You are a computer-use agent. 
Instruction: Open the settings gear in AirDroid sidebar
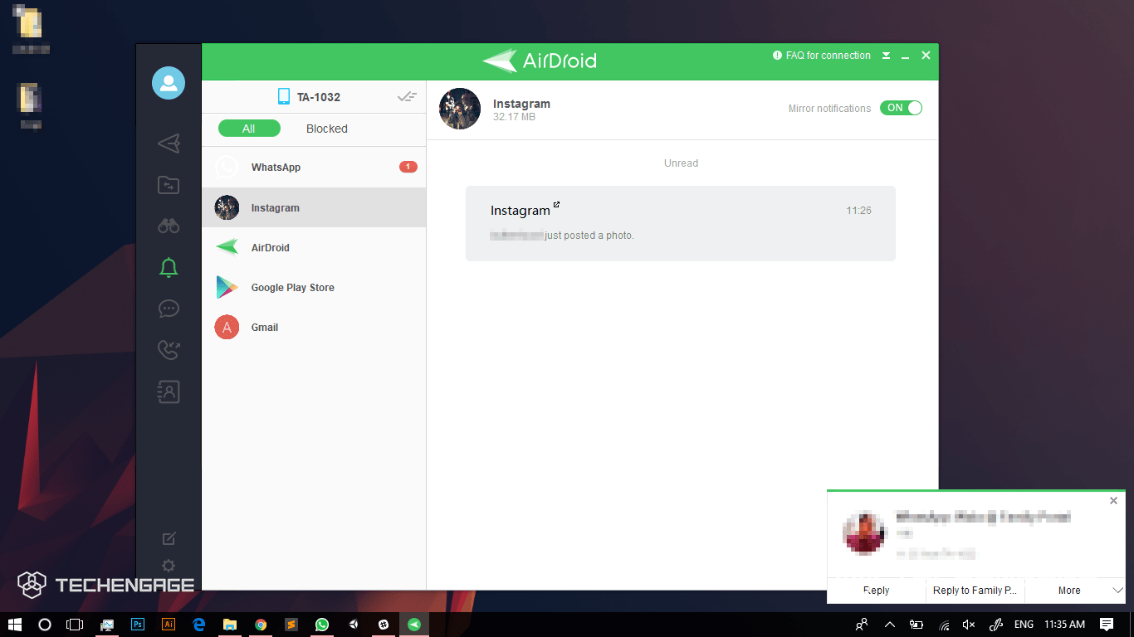point(169,566)
